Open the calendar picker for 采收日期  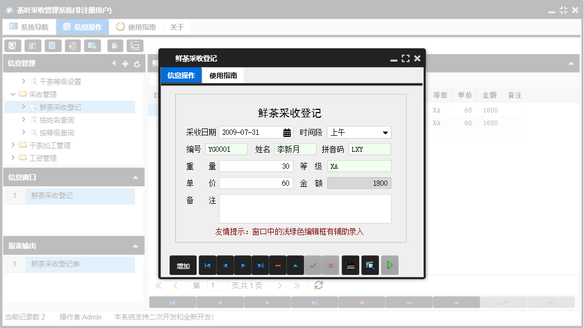point(287,132)
